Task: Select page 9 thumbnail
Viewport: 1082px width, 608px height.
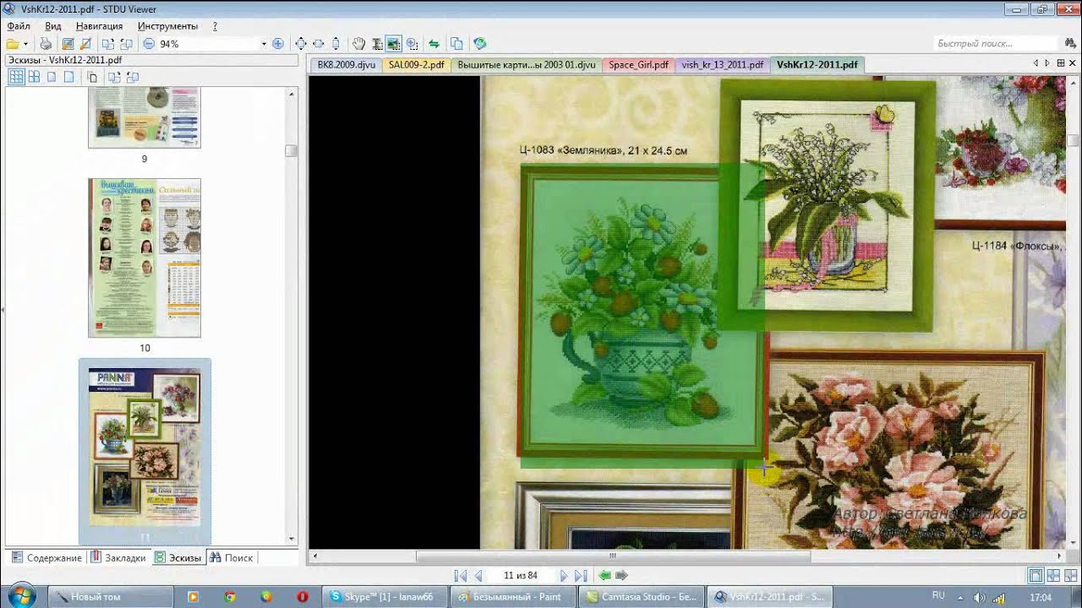Action: click(x=145, y=117)
